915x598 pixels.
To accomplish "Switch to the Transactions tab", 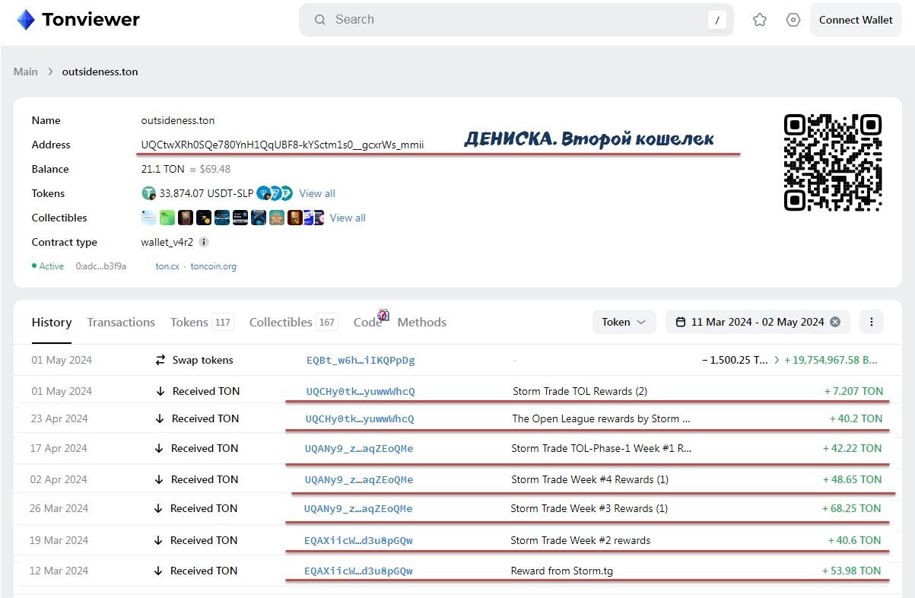I will (x=121, y=322).
